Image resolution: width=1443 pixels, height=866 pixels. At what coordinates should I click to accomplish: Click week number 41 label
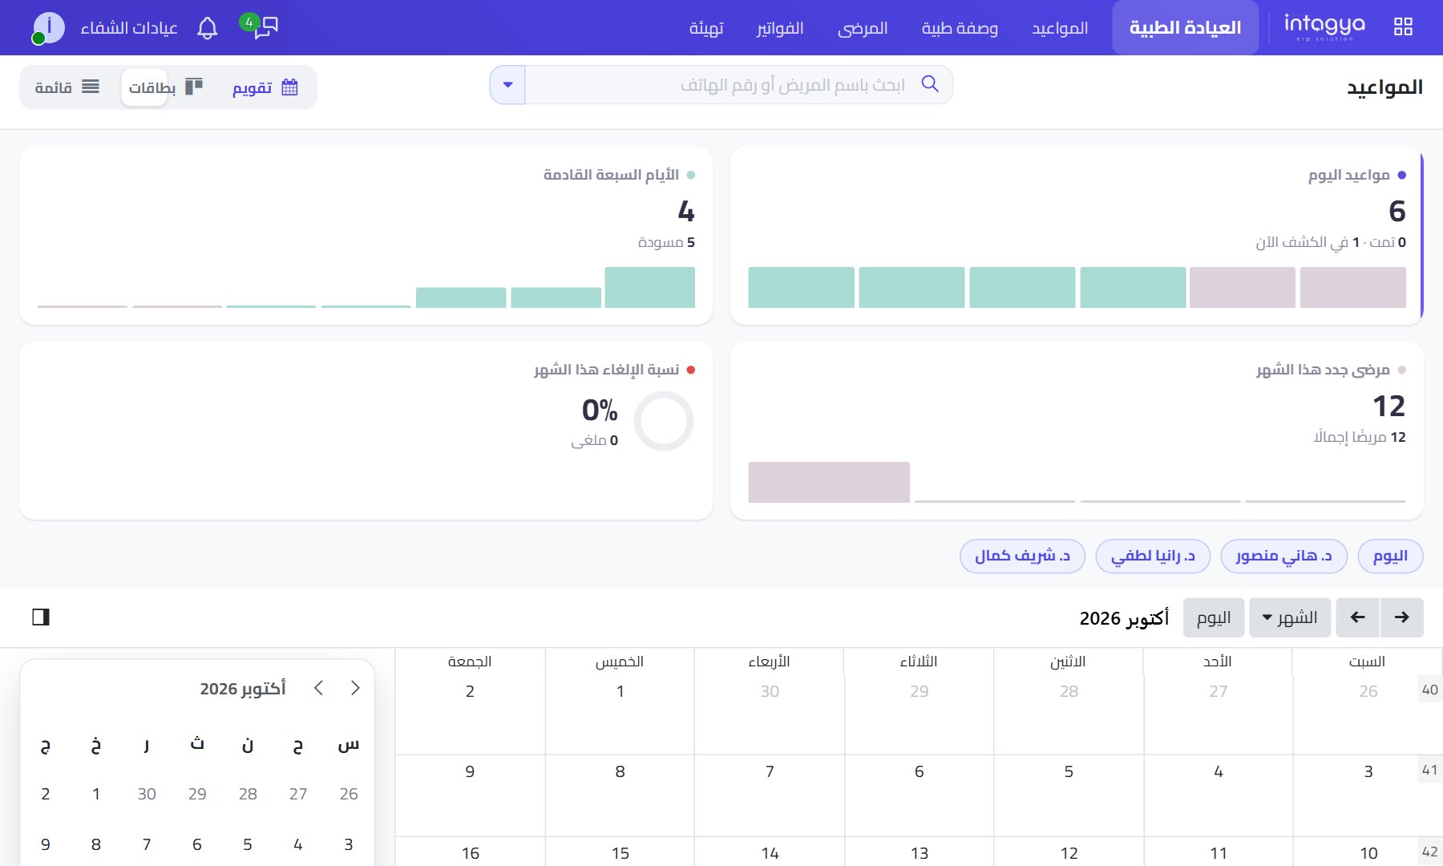click(x=1429, y=770)
